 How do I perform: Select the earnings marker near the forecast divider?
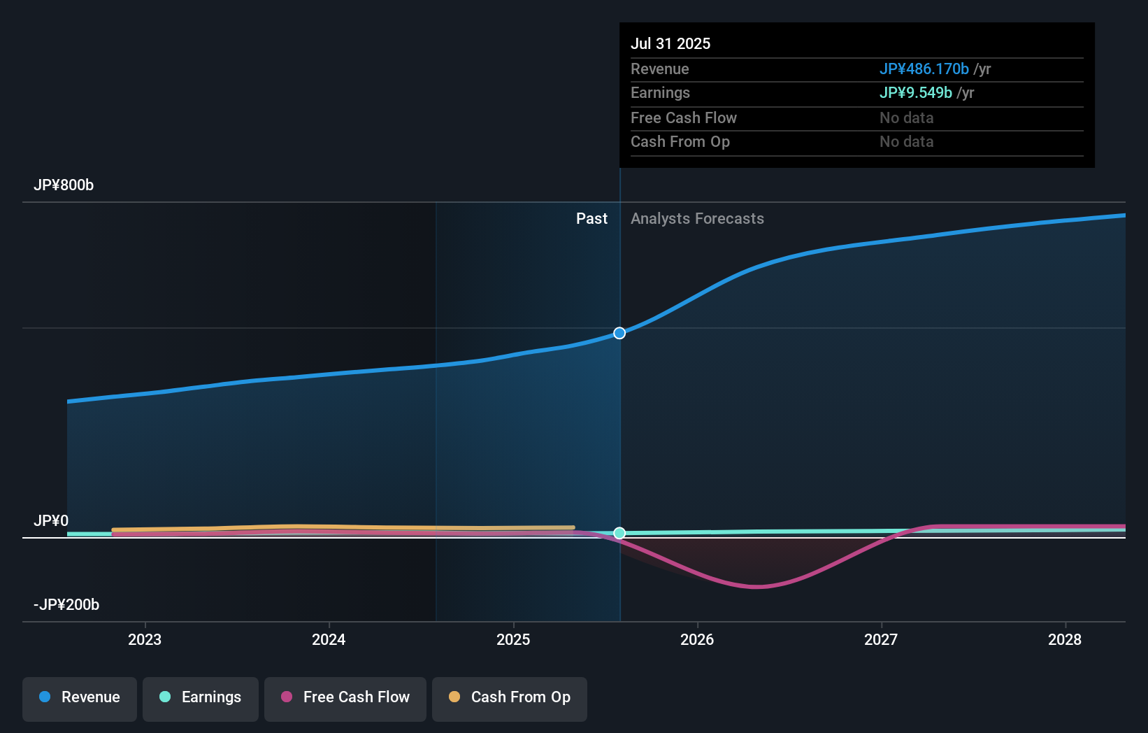coord(619,532)
